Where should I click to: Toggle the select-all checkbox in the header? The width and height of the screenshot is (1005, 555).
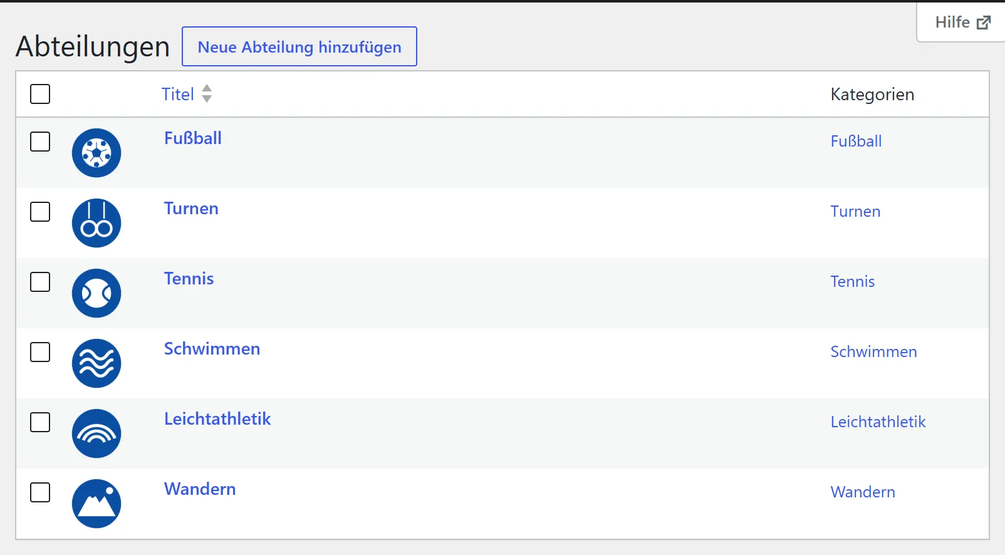pos(40,94)
